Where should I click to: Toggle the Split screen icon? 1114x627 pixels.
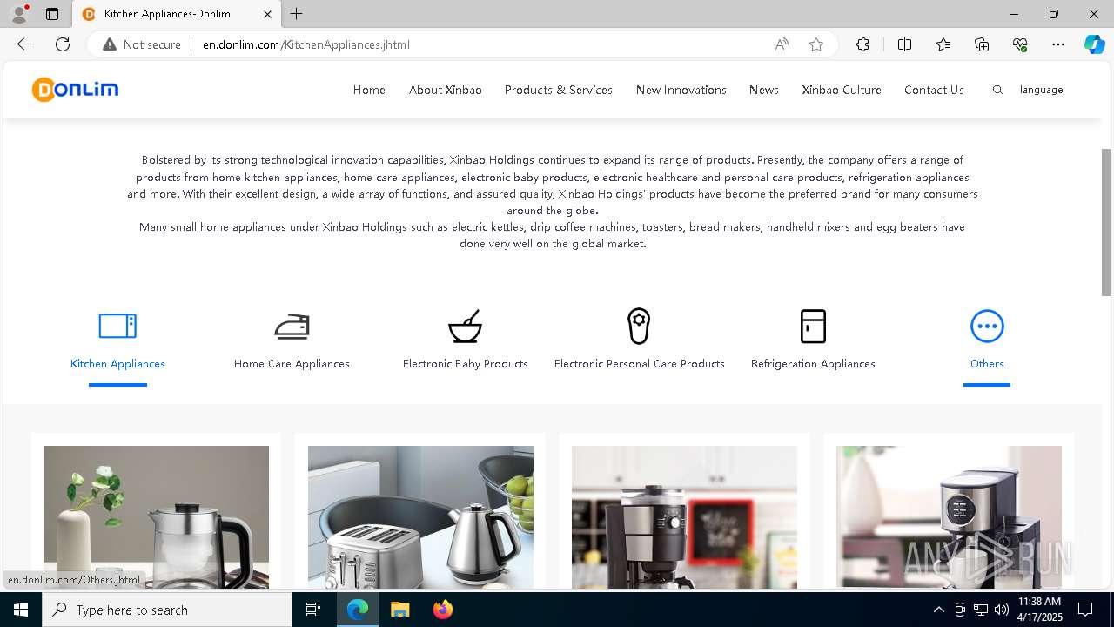(904, 44)
